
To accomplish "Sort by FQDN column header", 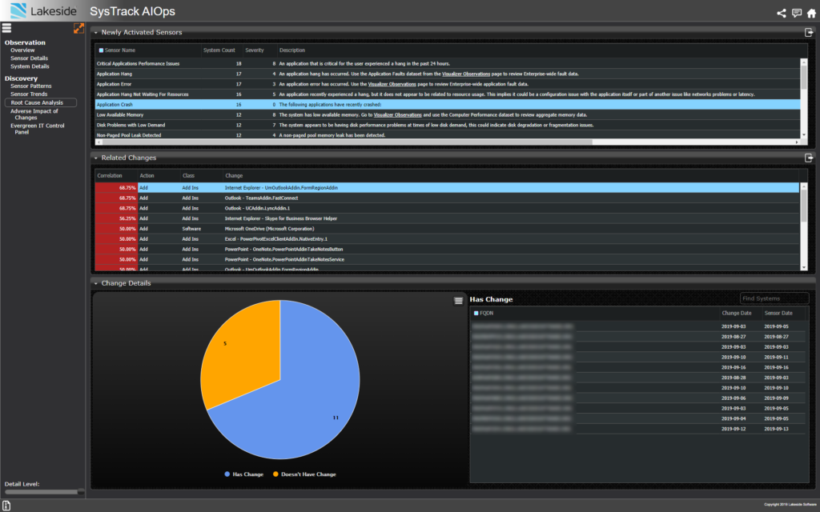I will click(486, 313).
